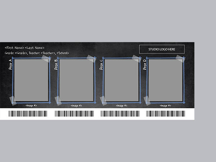
Task: Click the STUDIO LOGO HERE box
Action: 162,49
